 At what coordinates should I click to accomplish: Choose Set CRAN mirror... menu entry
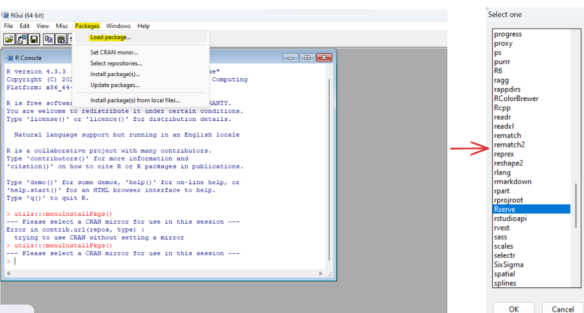click(x=141, y=53)
